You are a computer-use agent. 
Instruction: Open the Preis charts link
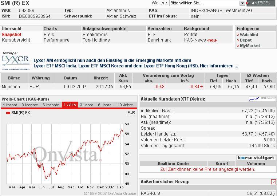[x=49, y=35]
